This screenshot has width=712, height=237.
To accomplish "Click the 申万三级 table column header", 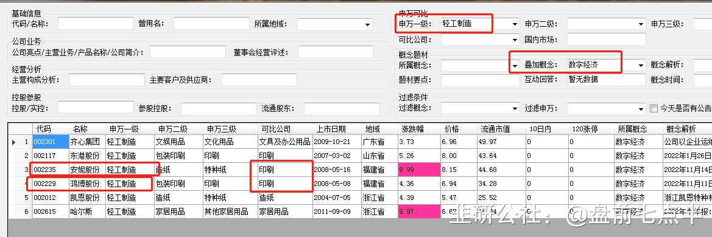I will click(x=230, y=129).
